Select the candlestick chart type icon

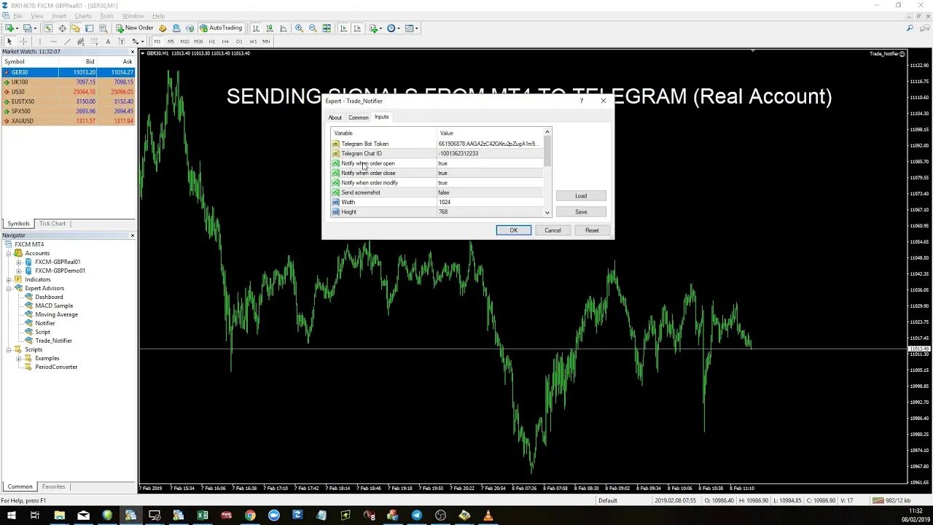(270, 28)
